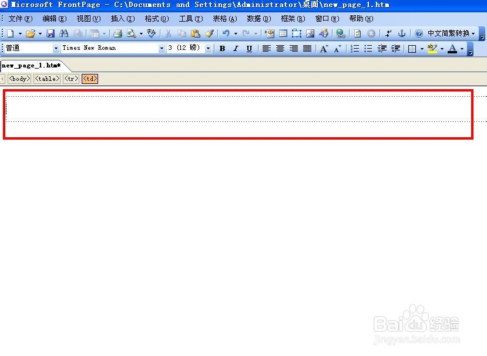Switch to the new_page_1.htm tab
The width and height of the screenshot is (487, 356).
pyautogui.click(x=31, y=66)
